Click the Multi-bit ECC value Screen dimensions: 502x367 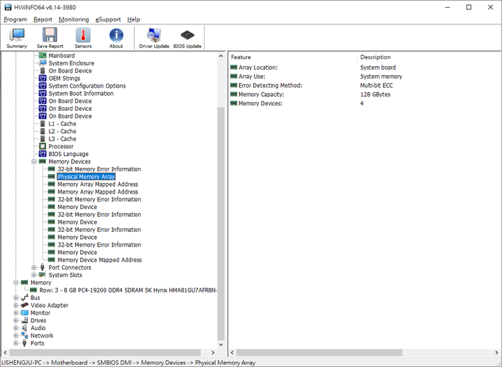pyautogui.click(x=376, y=86)
